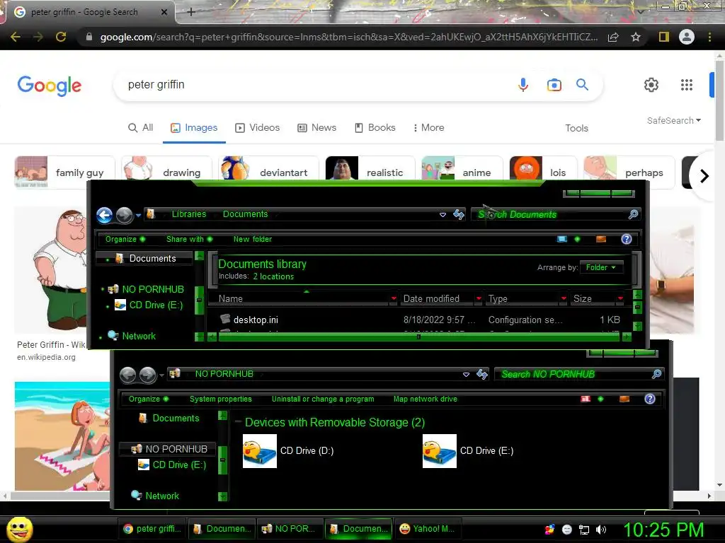Viewport: 725px width, 543px height.
Task: Open Organize menu in Documents window
Action: click(125, 239)
